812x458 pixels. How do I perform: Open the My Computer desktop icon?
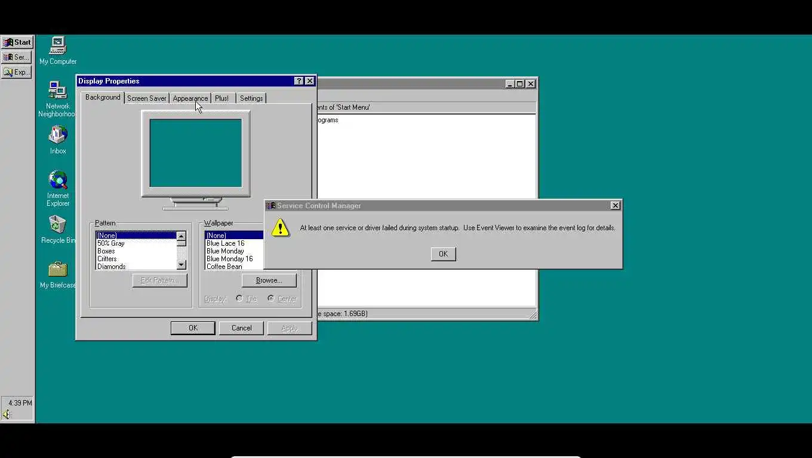(x=58, y=51)
